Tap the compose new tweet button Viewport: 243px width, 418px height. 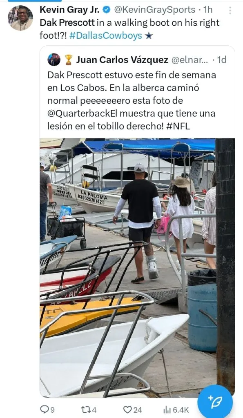pos(215,402)
